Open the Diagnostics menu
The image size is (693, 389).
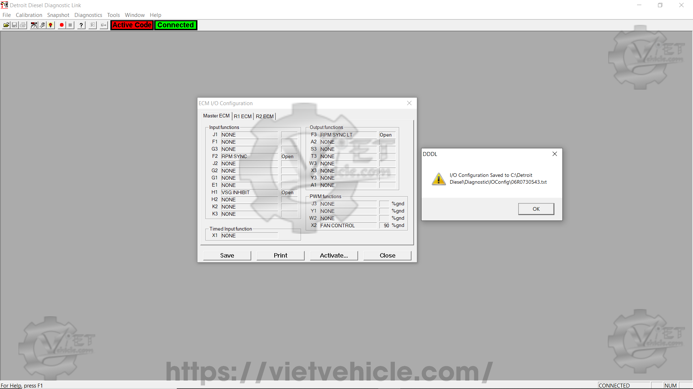[88, 15]
